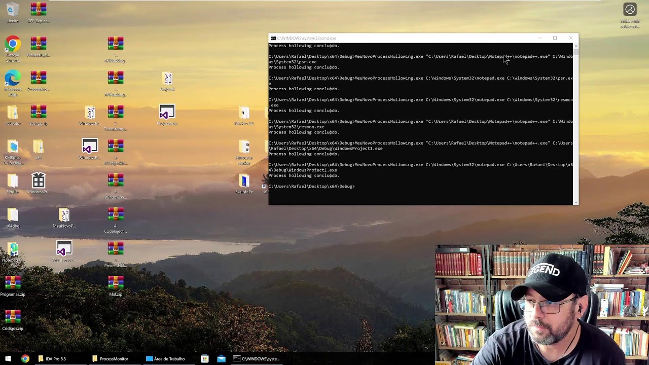Screen dimensions: 649x365
Task: Open the MeuNovoP folder icon
Action: tap(64, 215)
